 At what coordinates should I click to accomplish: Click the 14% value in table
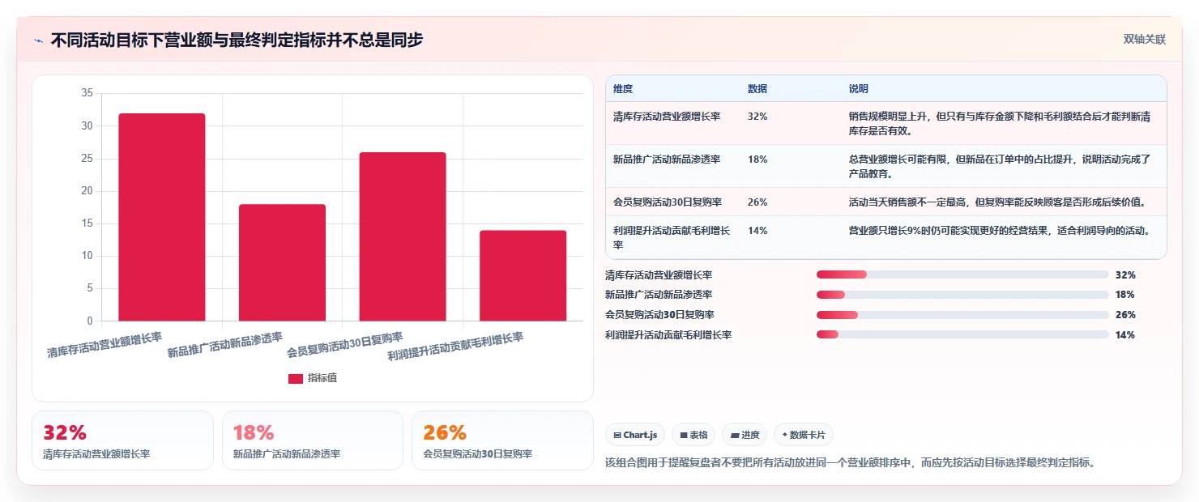pyautogui.click(x=757, y=230)
